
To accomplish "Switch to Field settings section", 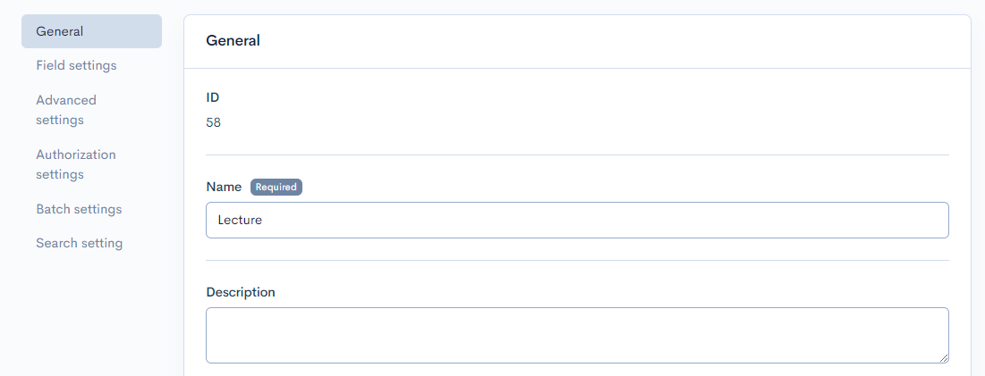I will (76, 65).
